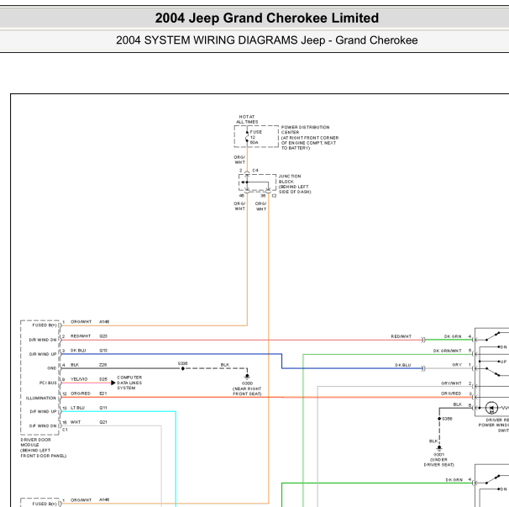509x507 pixels.
Task: Click the illumination diode symbol in the switch
Action: coord(491,408)
